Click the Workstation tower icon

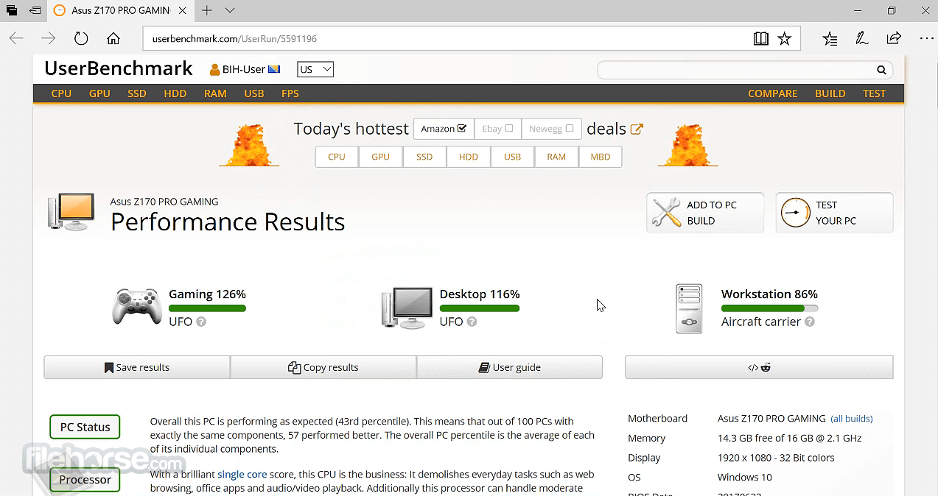pyautogui.click(x=690, y=309)
